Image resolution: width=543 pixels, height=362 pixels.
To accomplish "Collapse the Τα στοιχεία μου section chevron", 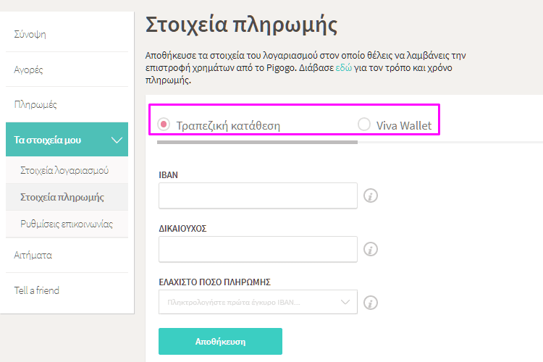I will pos(117,140).
